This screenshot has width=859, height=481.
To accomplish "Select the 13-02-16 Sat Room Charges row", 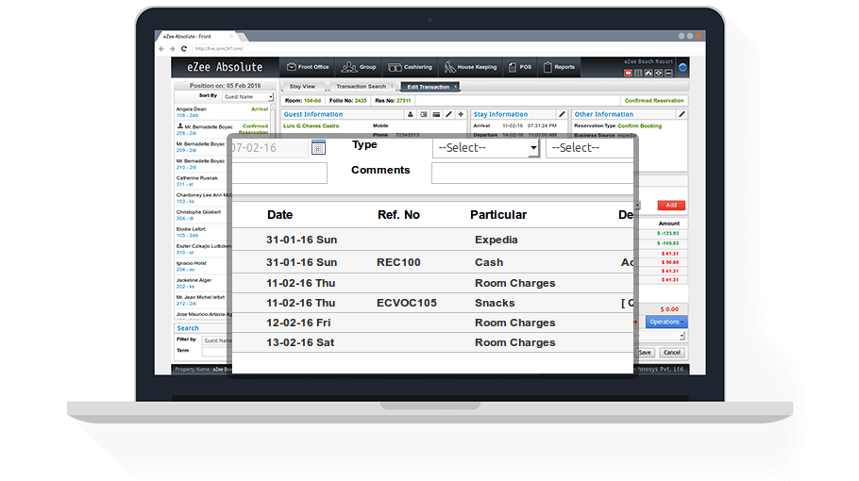I will [x=432, y=342].
